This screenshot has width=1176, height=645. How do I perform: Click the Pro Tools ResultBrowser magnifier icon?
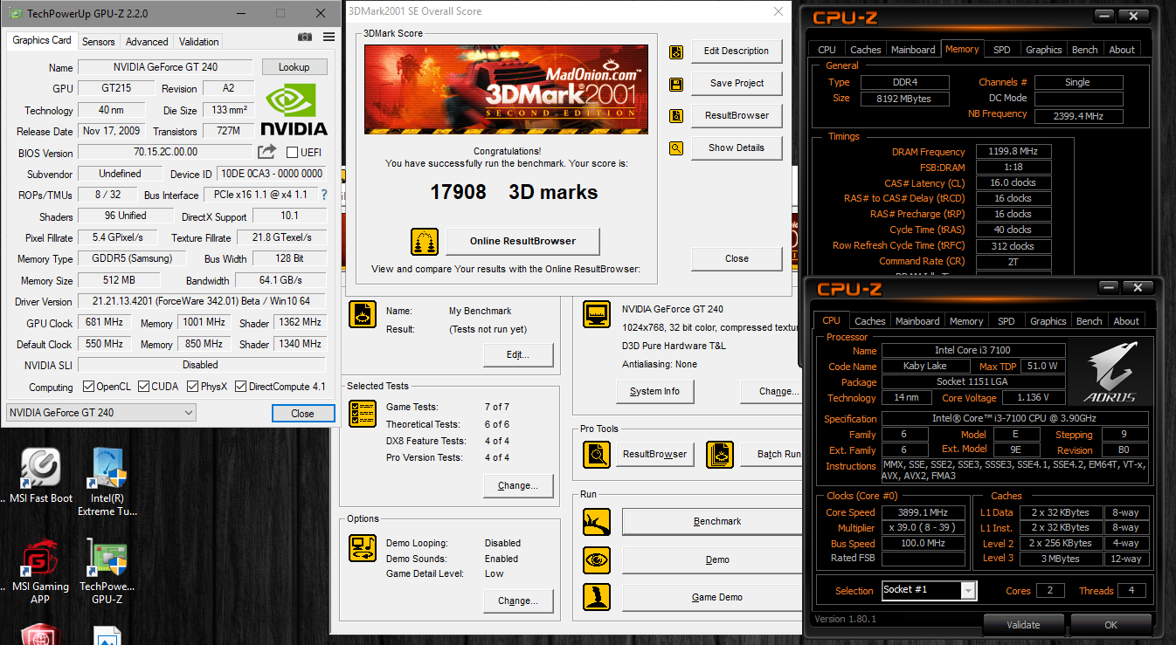597,455
